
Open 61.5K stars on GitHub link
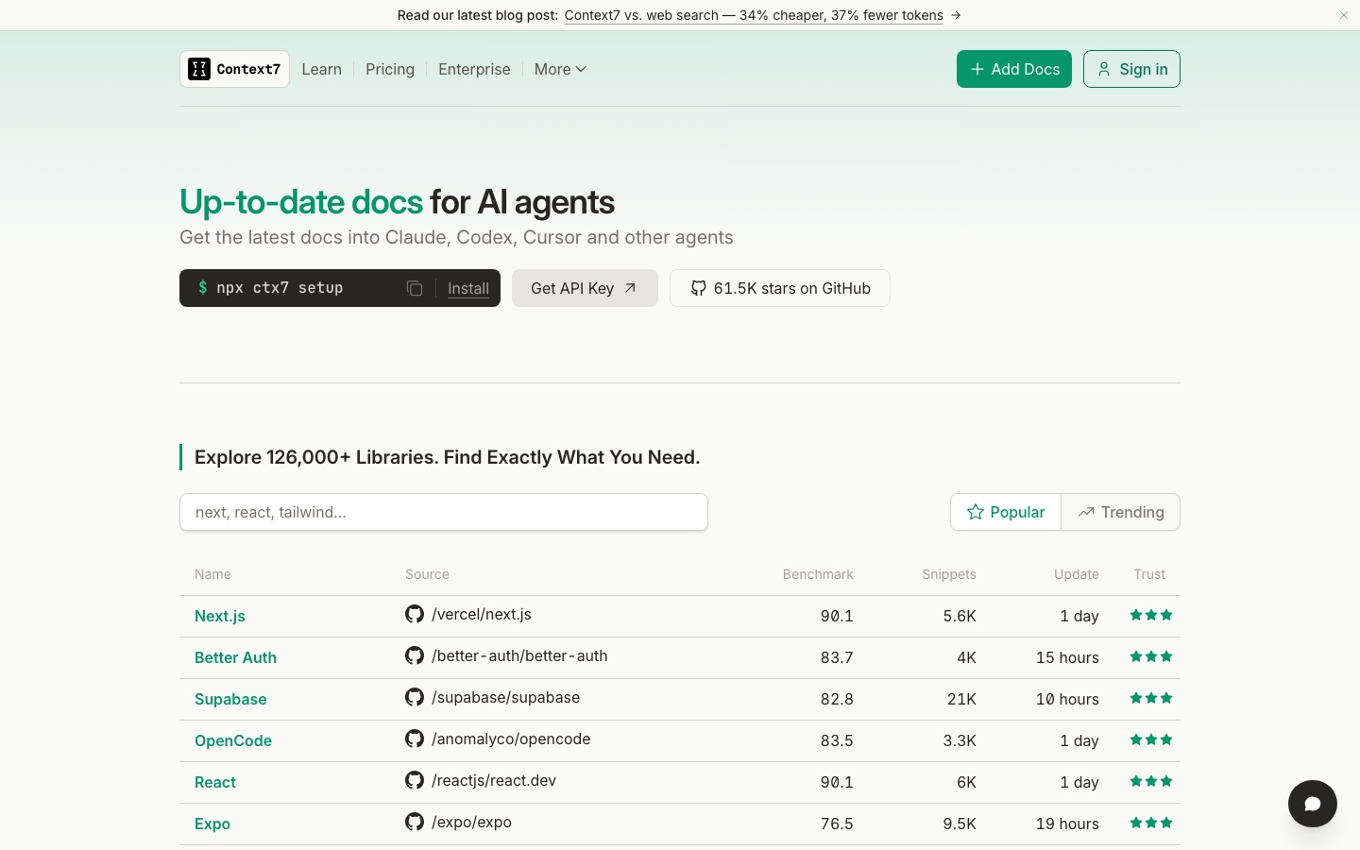[x=780, y=288]
